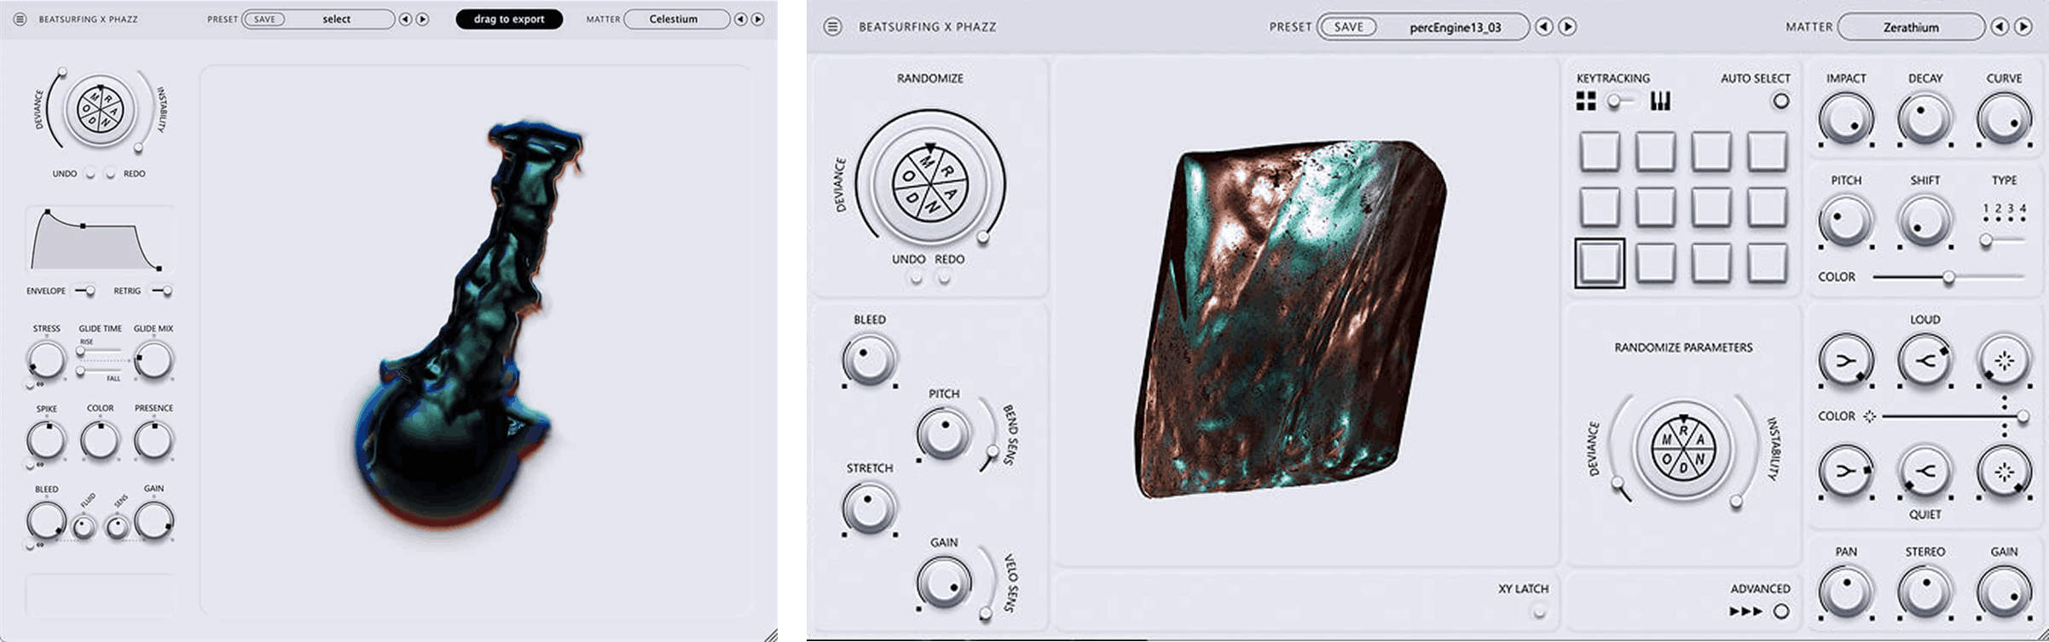Click the PRESENCE knob
2049x642 pixels.
coord(153,440)
